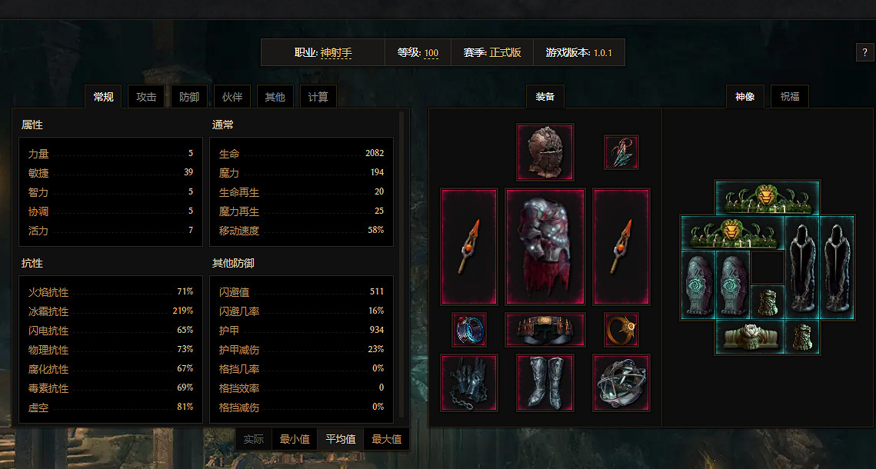Click the relic sphere equipment slot
The image size is (876, 469).
click(x=621, y=382)
